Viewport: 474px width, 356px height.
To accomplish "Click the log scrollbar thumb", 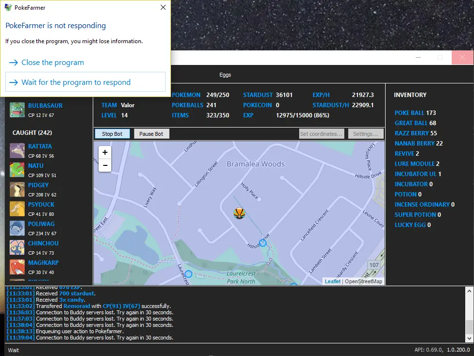I will [469, 327].
